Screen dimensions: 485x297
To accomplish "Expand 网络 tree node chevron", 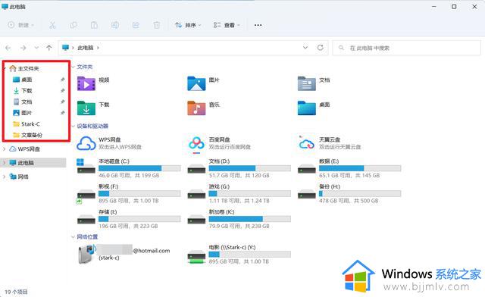I will tap(5, 177).
